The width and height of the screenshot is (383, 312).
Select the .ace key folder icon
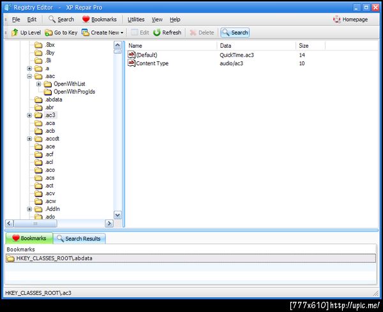coord(38,147)
